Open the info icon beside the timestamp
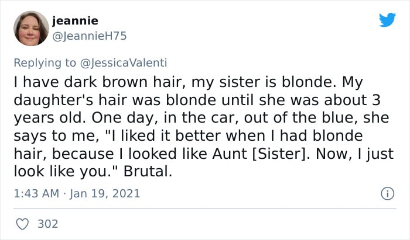Screen dimensions: 410x240 (385, 193)
